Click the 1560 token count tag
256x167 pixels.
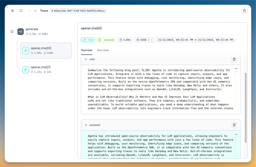144,40
